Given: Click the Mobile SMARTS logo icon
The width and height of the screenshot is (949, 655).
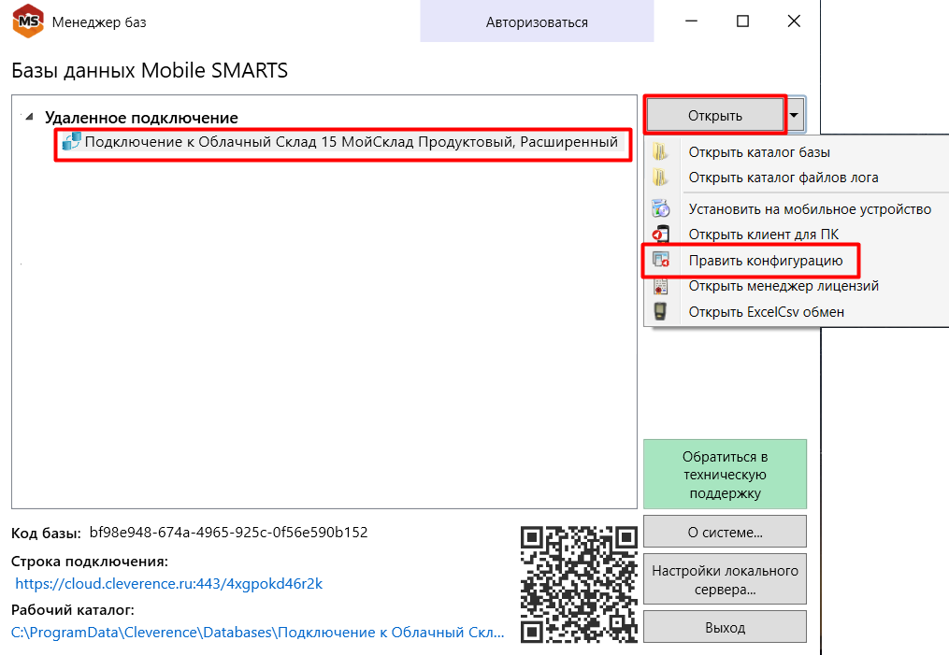Looking at the screenshot, I should coord(28,21).
